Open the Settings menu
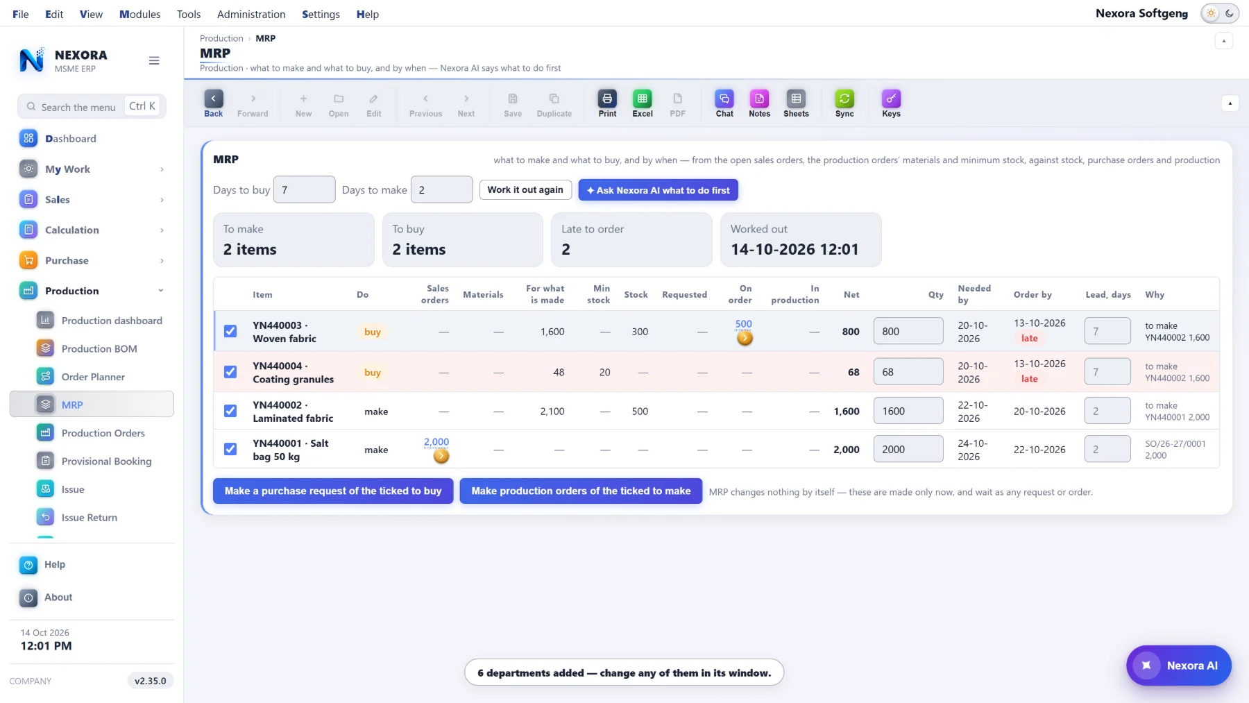This screenshot has width=1249, height=703. point(321,14)
